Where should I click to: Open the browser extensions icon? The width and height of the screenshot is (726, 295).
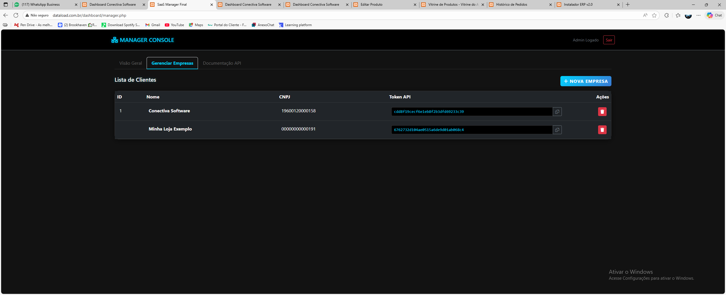pyautogui.click(x=666, y=15)
